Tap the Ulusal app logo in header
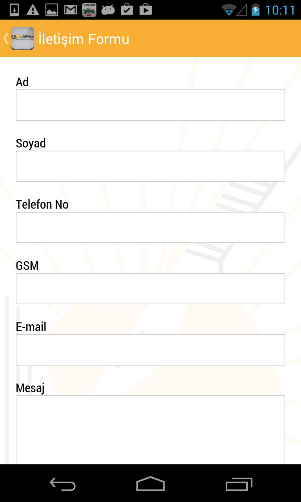 (x=22, y=38)
